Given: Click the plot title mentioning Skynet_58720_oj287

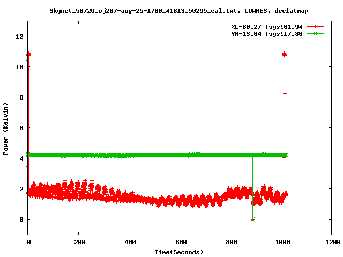Looking at the screenshot, I should 178,11.
